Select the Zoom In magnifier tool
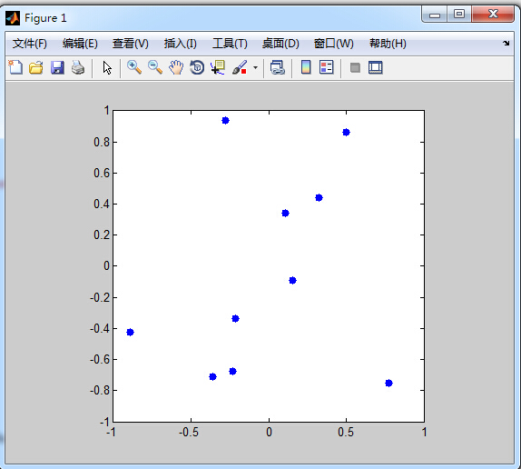The width and height of the screenshot is (521, 469). pos(134,67)
